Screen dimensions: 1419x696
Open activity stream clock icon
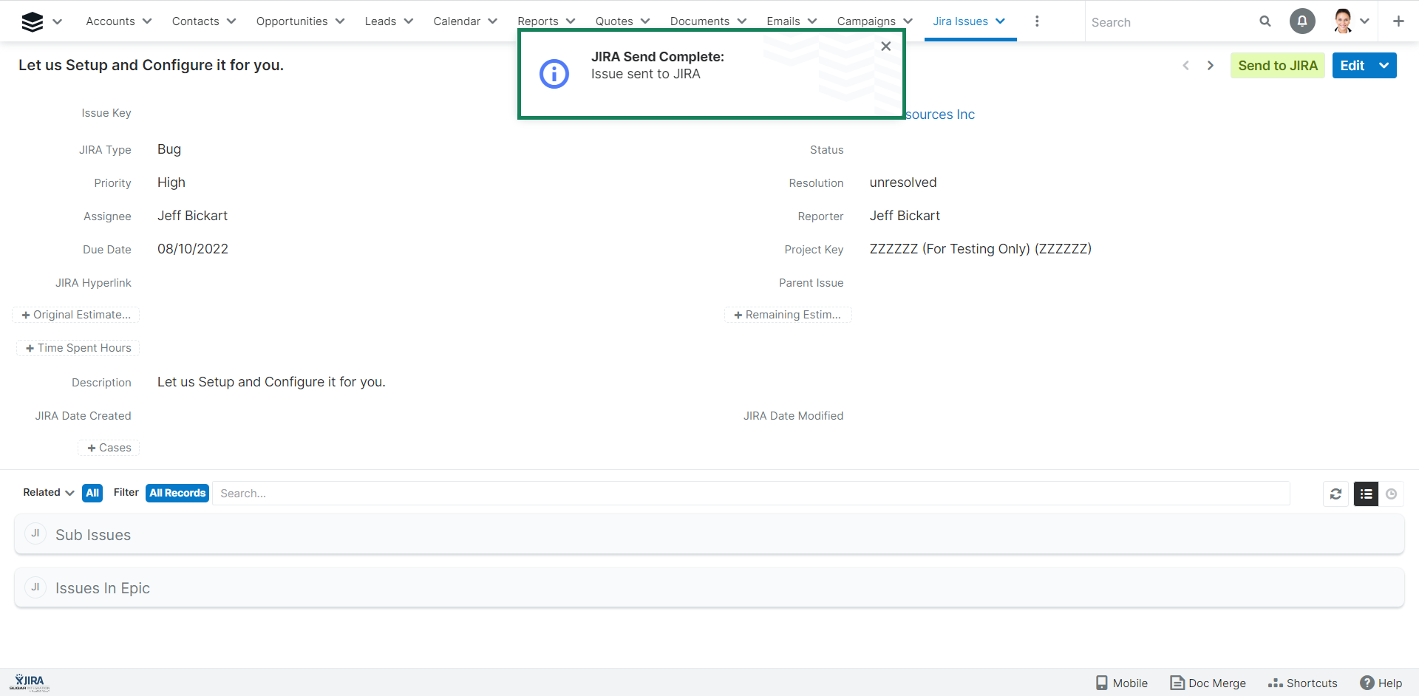tap(1391, 494)
